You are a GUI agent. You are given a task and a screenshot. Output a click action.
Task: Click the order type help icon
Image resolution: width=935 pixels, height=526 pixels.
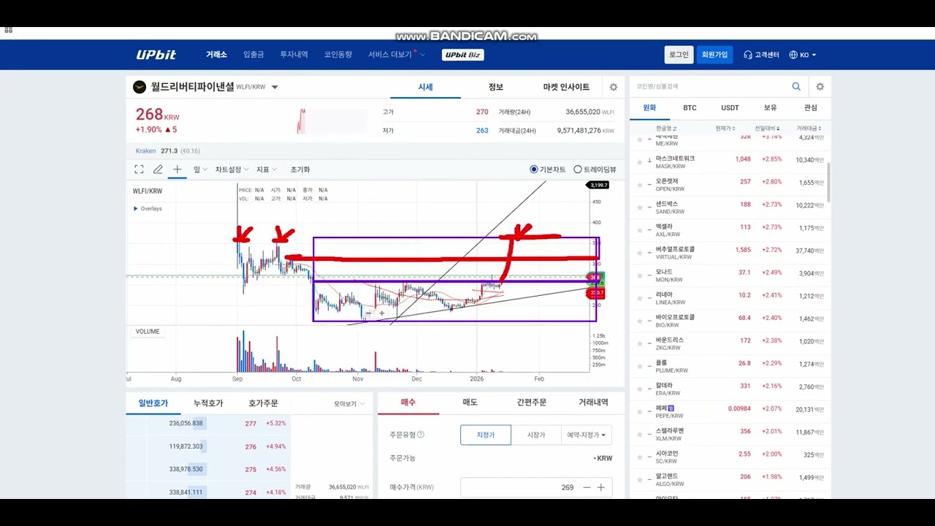pyautogui.click(x=421, y=435)
